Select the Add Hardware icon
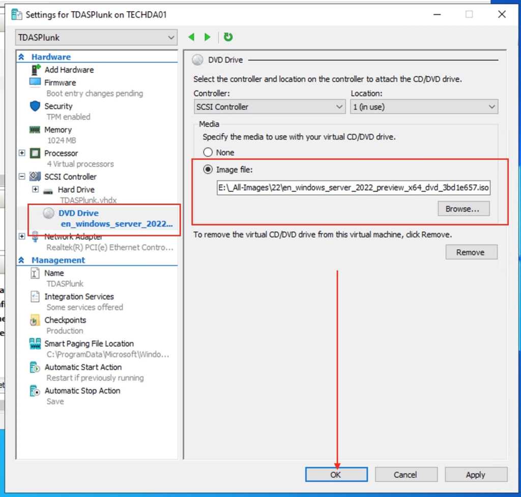 pos(35,70)
